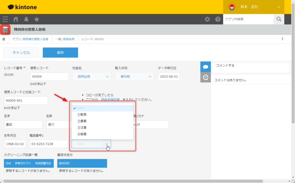Go to the portal home icon
295x183 pixels.
point(16,19)
